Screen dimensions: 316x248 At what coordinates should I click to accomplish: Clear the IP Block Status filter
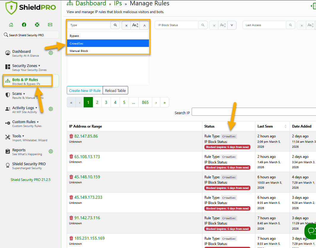(214, 26)
